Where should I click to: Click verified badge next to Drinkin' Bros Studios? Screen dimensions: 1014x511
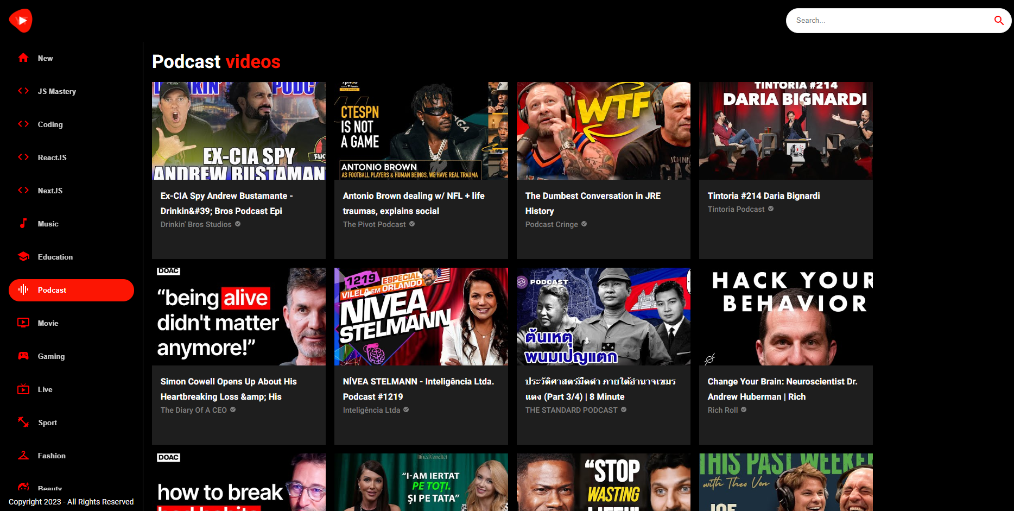(238, 224)
